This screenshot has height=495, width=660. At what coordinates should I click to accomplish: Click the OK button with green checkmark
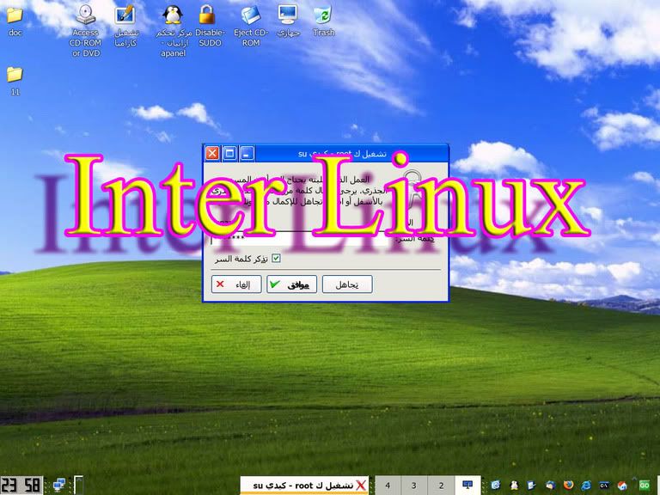click(x=291, y=284)
